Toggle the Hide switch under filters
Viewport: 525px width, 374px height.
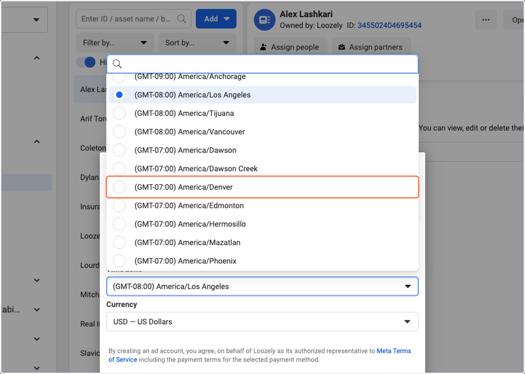tap(86, 62)
